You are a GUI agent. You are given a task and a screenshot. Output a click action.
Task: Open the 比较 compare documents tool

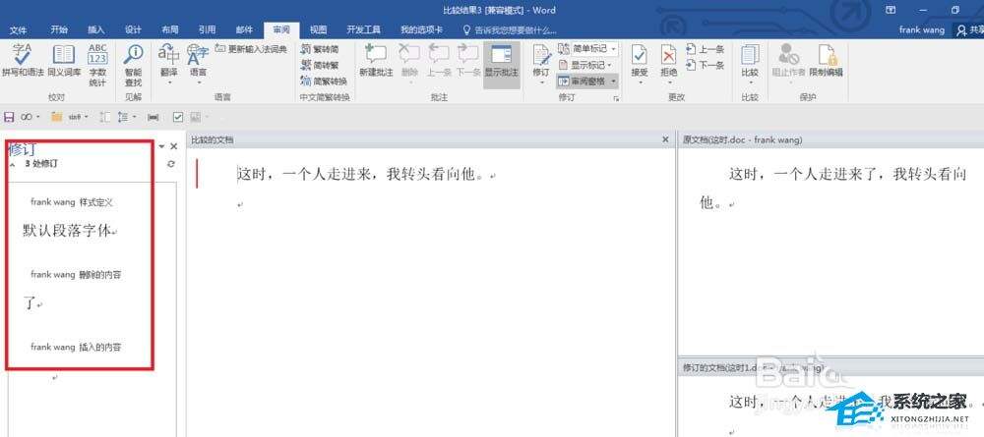tap(750, 61)
